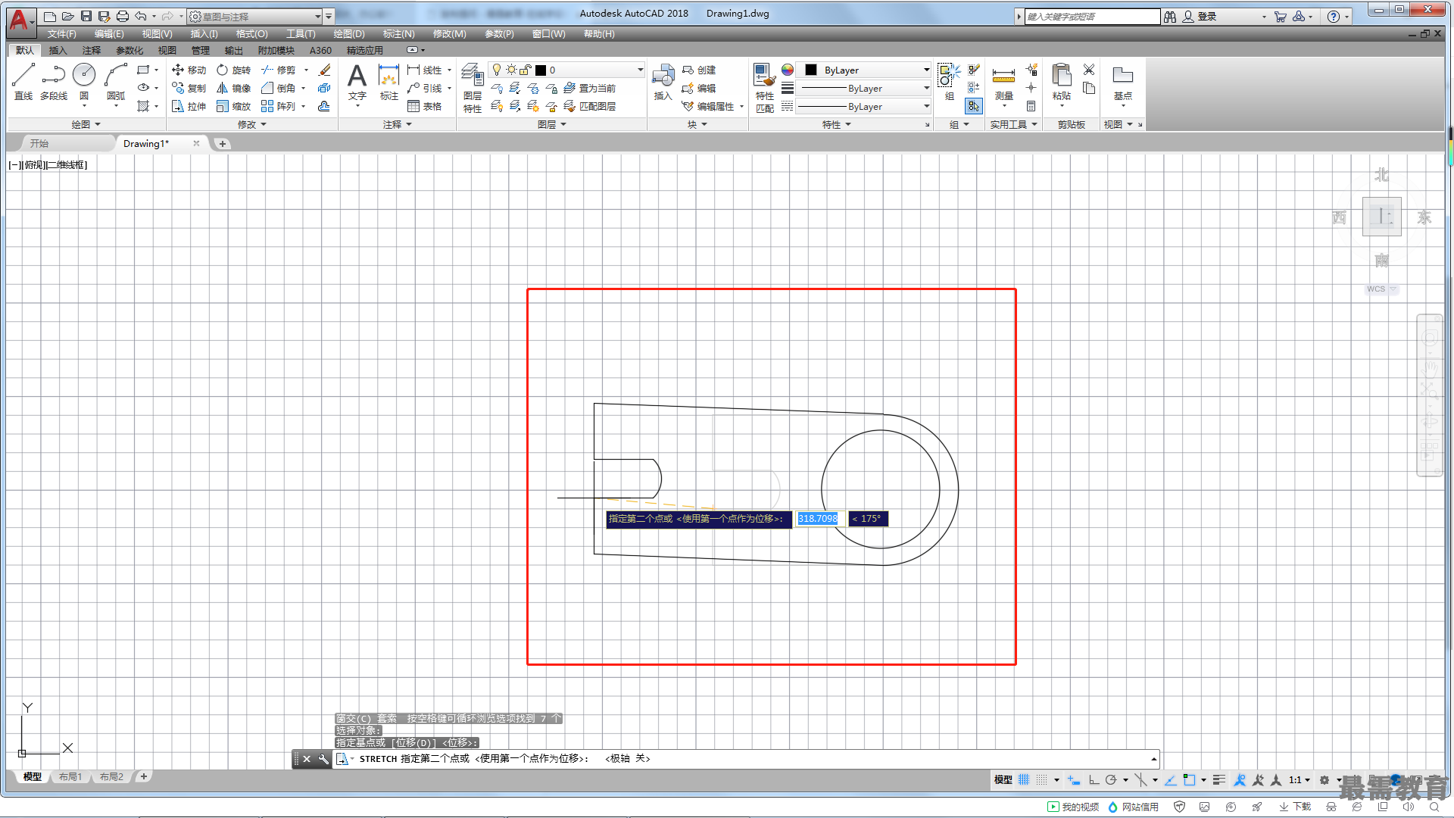Image resolution: width=1454 pixels, height=818 pixels.
Task: Switch to the 插入 ribbon tab
Action: click(58, 50)
